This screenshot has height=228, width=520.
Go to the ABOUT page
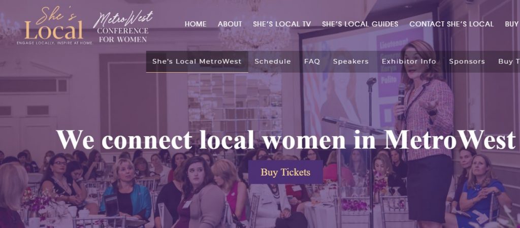[230, 24]
